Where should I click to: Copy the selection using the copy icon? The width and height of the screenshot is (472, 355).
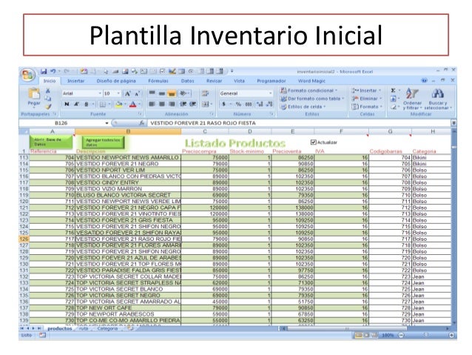(48, 99)
